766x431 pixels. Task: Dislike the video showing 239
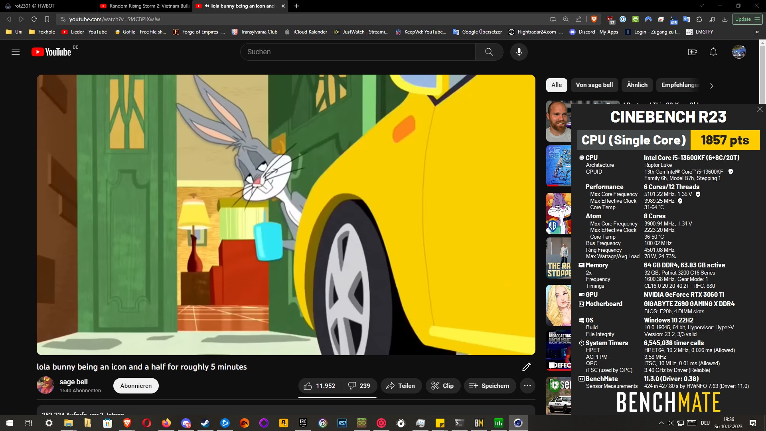coord(359,386)
